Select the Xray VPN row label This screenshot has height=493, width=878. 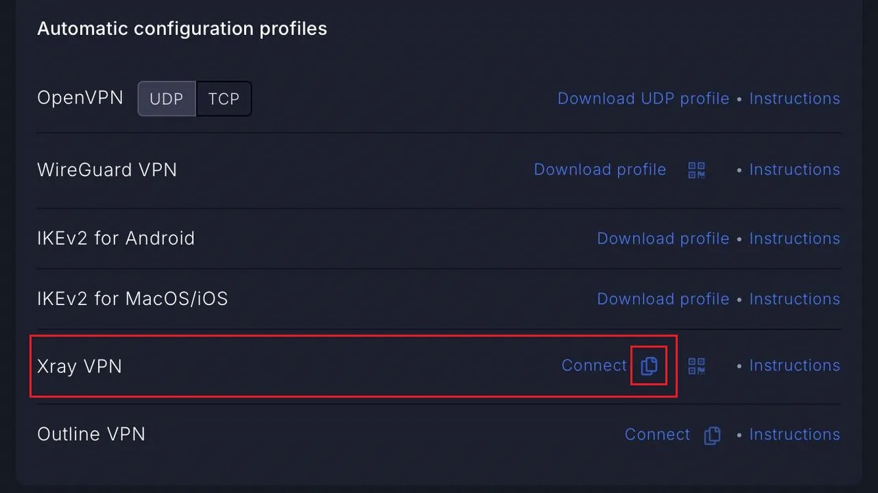pos(80,366)
